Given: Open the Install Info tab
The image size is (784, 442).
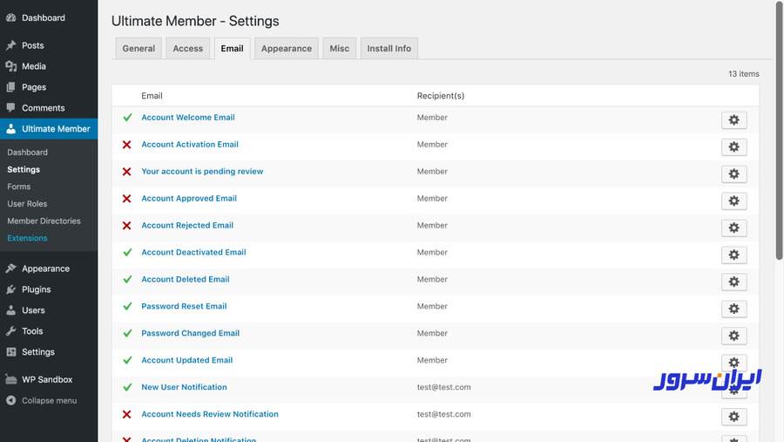Looking at the screenshot, I should pyautogui.click(x=389, y=49).
